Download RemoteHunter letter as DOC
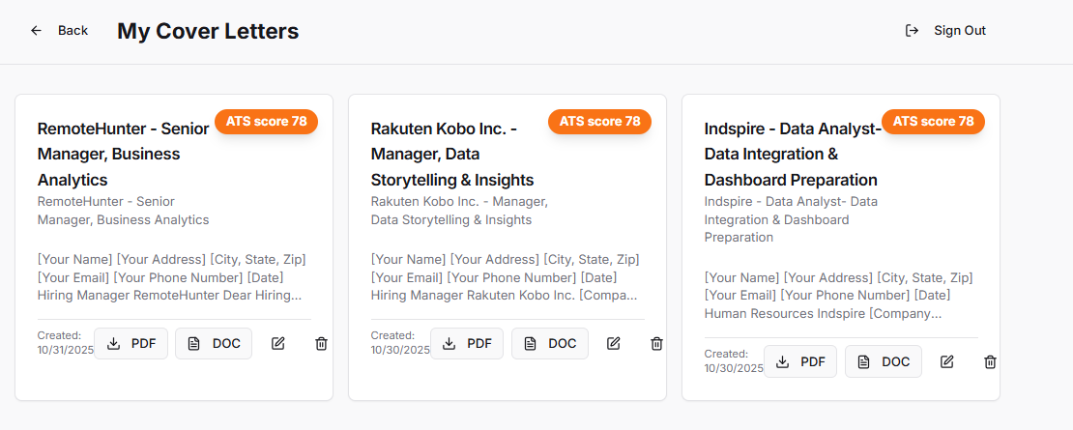Screen dimensions: 1073x430 click(214, 343)
